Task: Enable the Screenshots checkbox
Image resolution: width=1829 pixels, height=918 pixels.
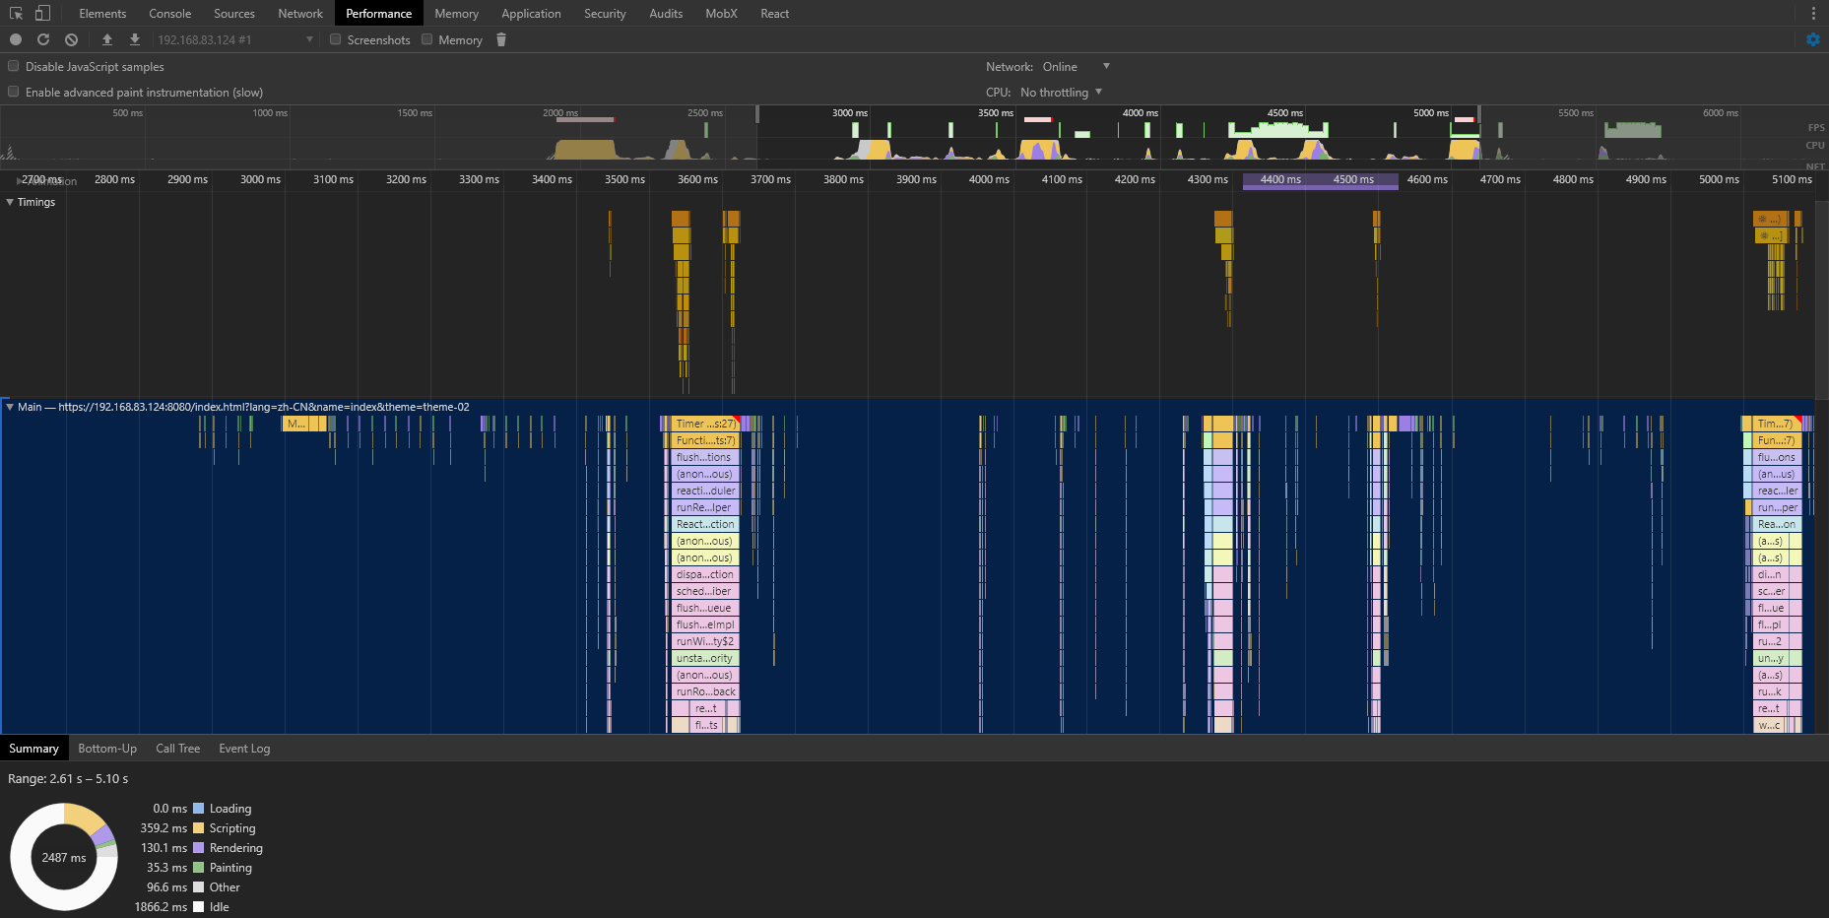Action: pos(336,39)
